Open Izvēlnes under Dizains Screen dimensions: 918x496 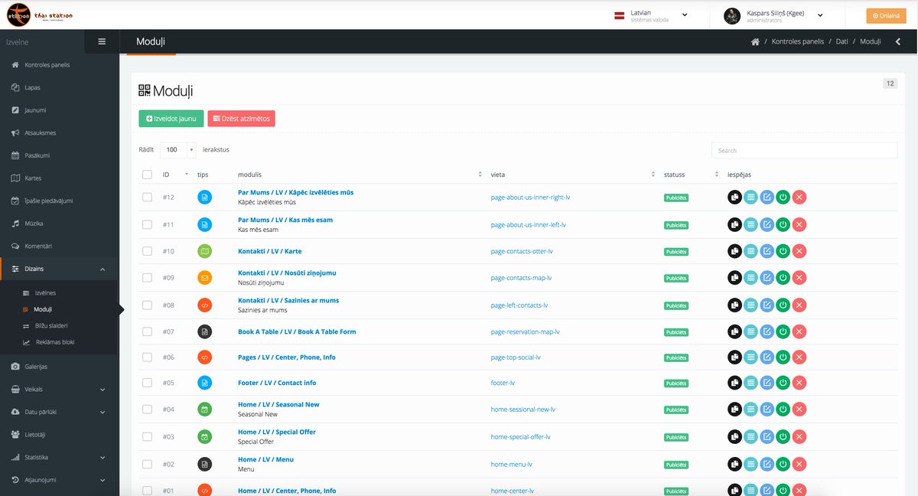tap(44, 293)
